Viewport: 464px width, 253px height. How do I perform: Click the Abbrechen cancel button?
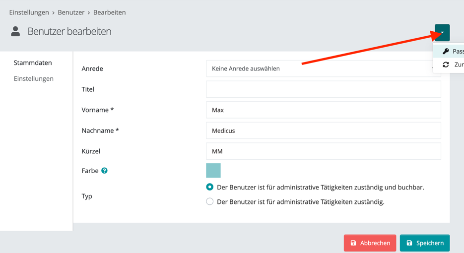(370, 243)
